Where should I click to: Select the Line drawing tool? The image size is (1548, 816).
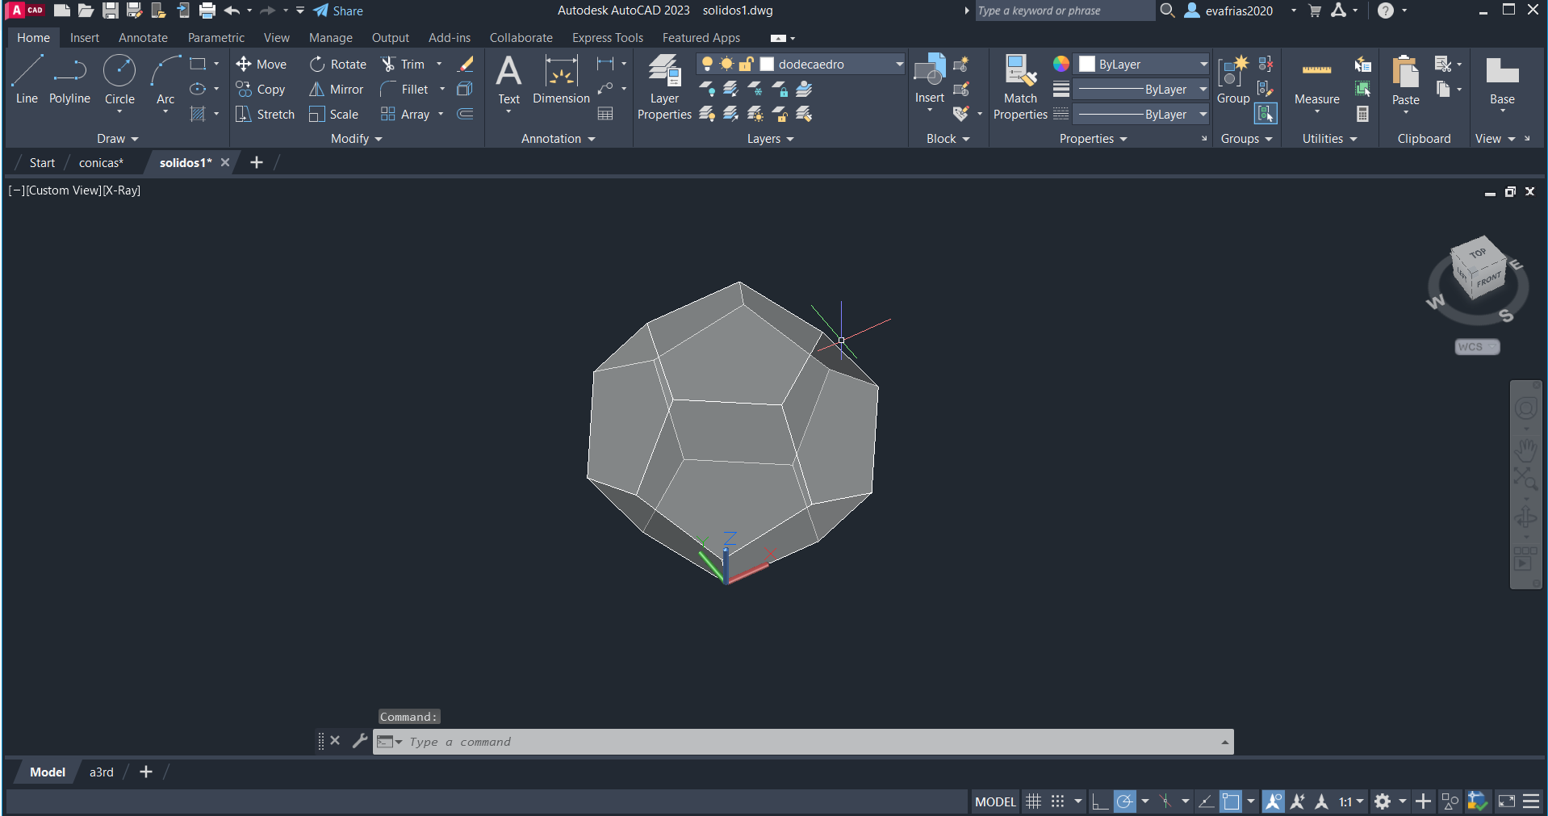pos(27,79)
